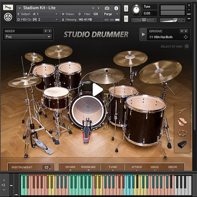Open the Stadium Kit - Lite instrument menu arrow
Image resolution: width=197 pixels, height=197 pixels.
pos(20,8)
